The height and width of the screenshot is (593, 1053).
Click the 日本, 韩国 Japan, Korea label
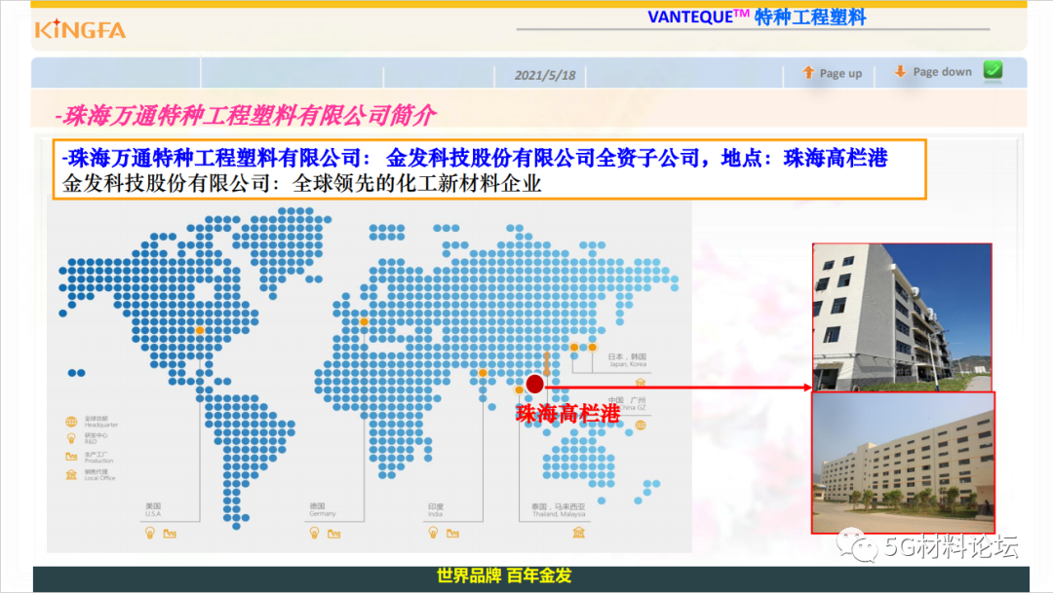(627, 360)
